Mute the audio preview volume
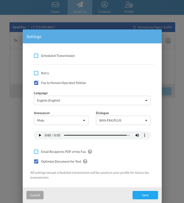184x203 pixels. pyautogui.click(x=137, y=135)
